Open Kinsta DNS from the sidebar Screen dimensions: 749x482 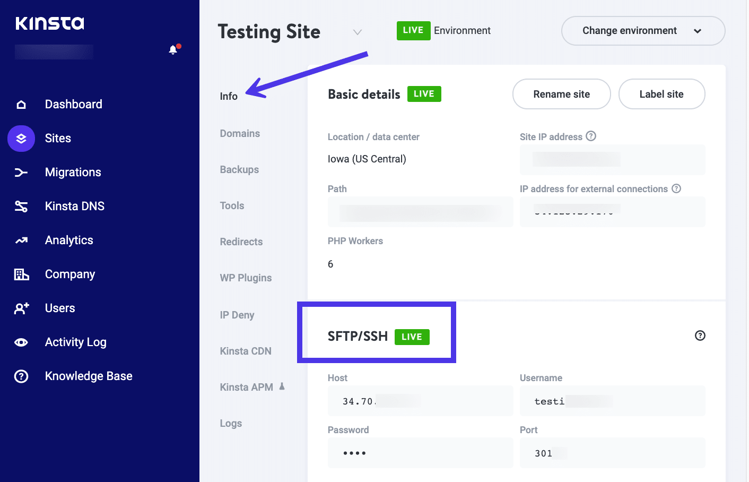click(x=21, y=206)
